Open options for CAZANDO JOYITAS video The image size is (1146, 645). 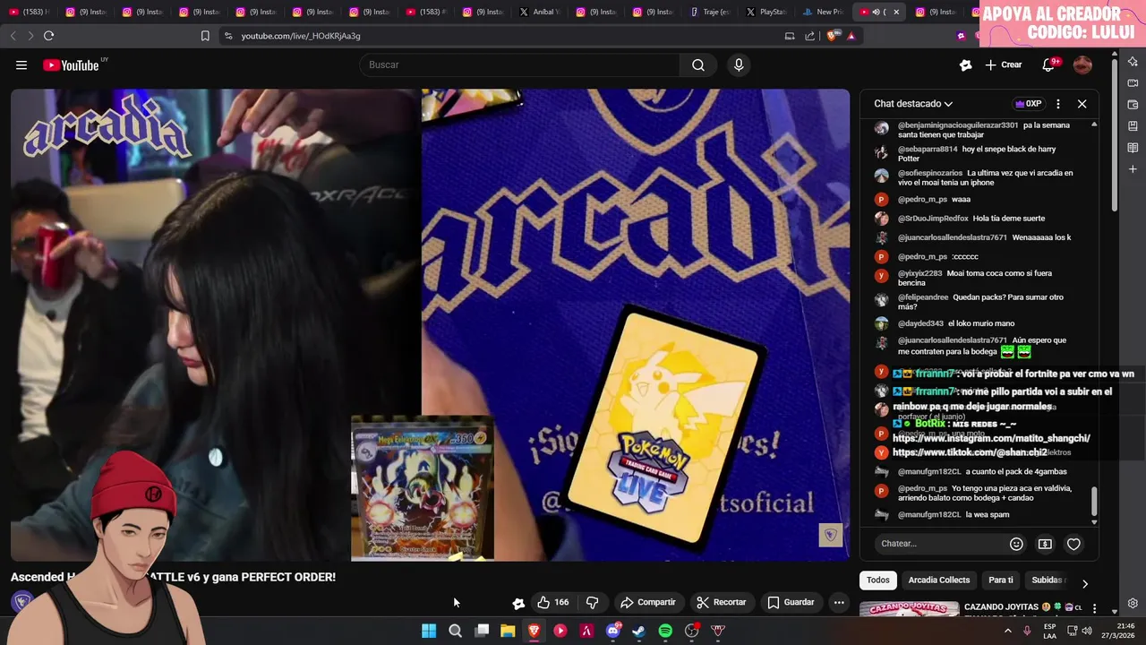coord(1094,608)
